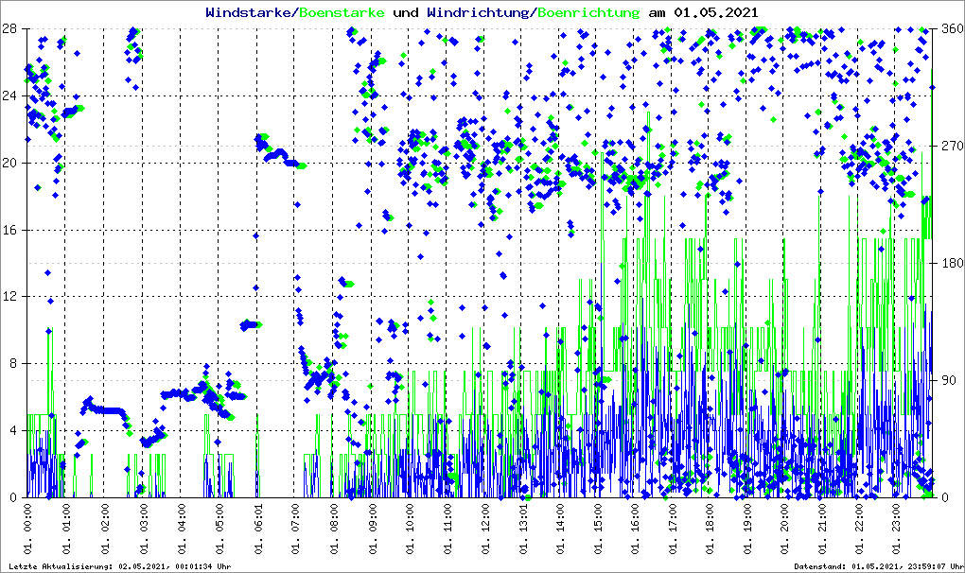Click the blue 'Windstarke' title word

point(250,12)
